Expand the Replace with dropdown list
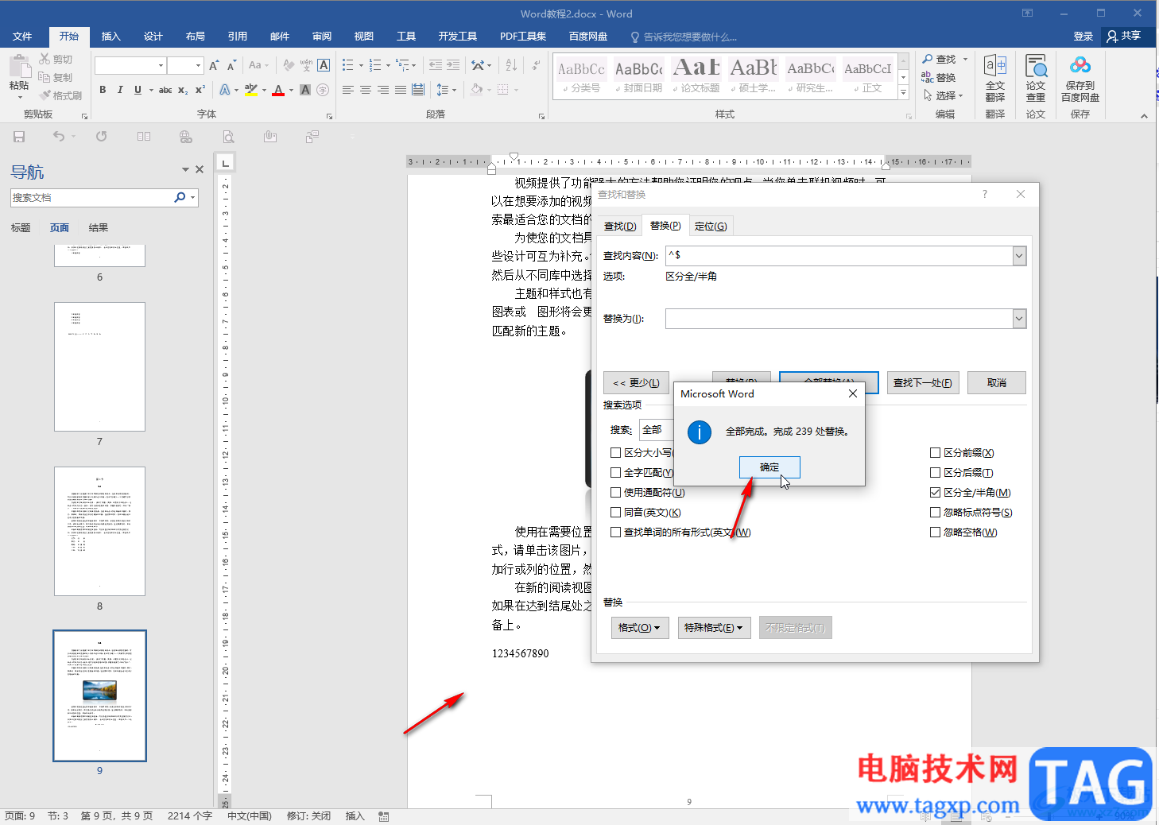 pyautogui.click(x=1019, y=319)
